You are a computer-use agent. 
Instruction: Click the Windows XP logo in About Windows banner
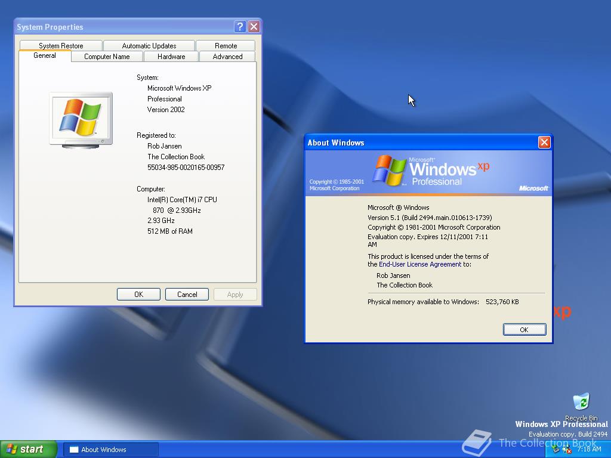point(431,171)
